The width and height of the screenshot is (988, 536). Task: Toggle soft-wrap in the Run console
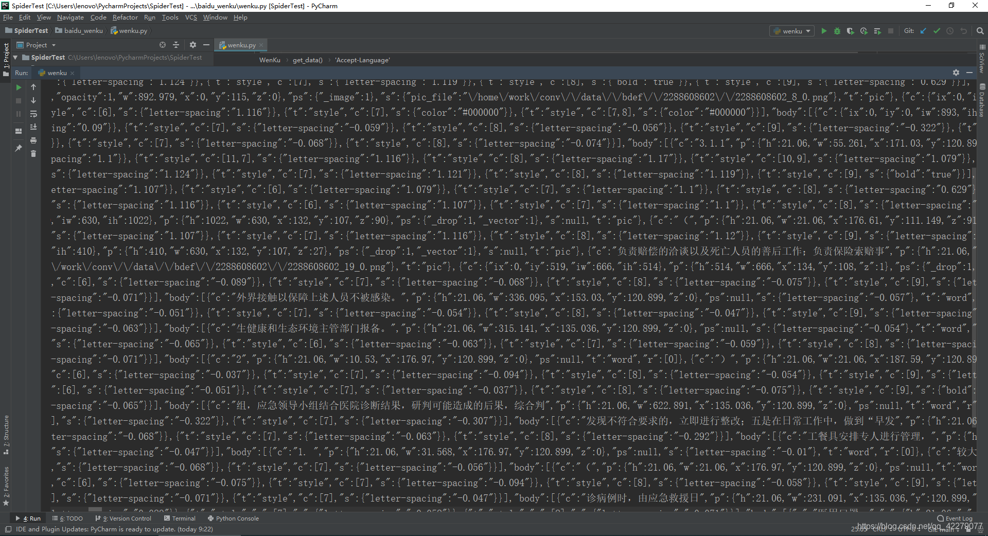pyautogui.click(x=33, y=114)
